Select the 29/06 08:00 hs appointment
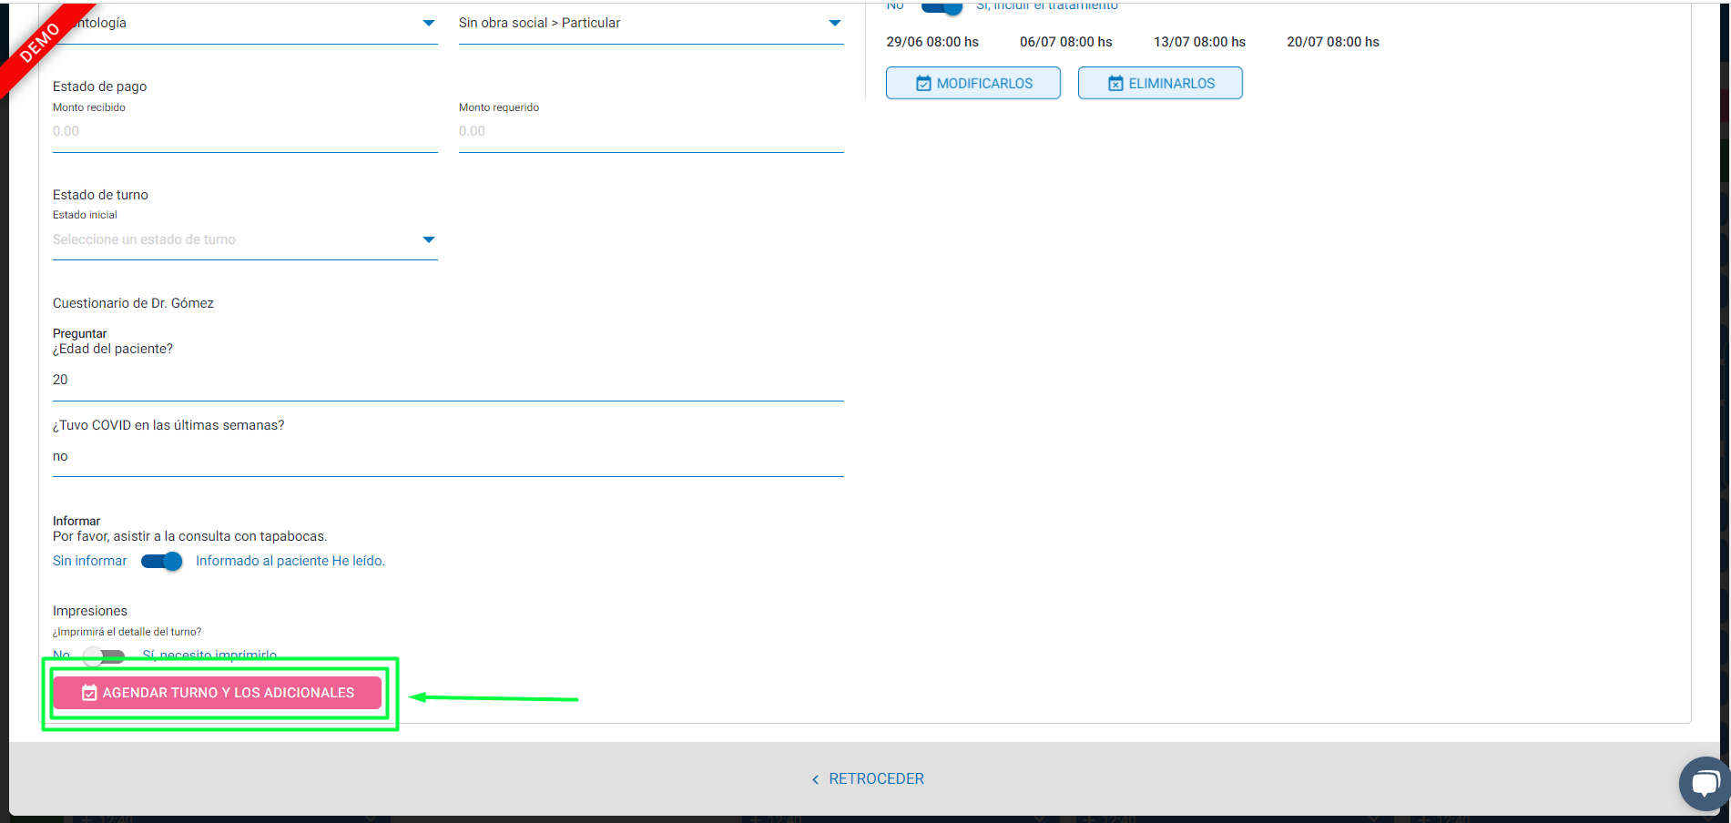The width and height of the screenshot is (1731, 823). tap(932, 42)
